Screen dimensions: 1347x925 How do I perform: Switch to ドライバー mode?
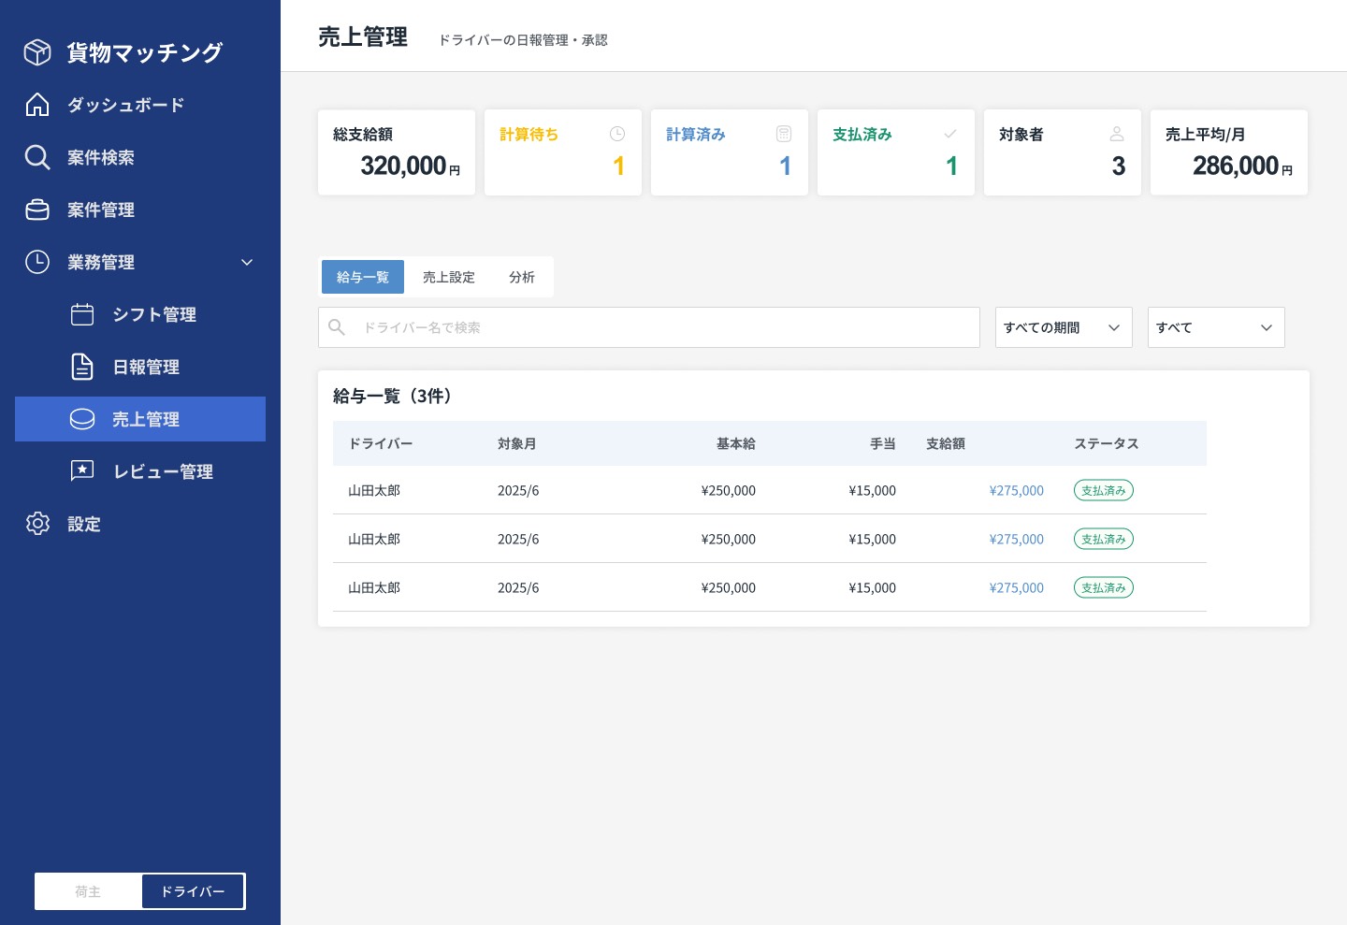click(193, 891)
